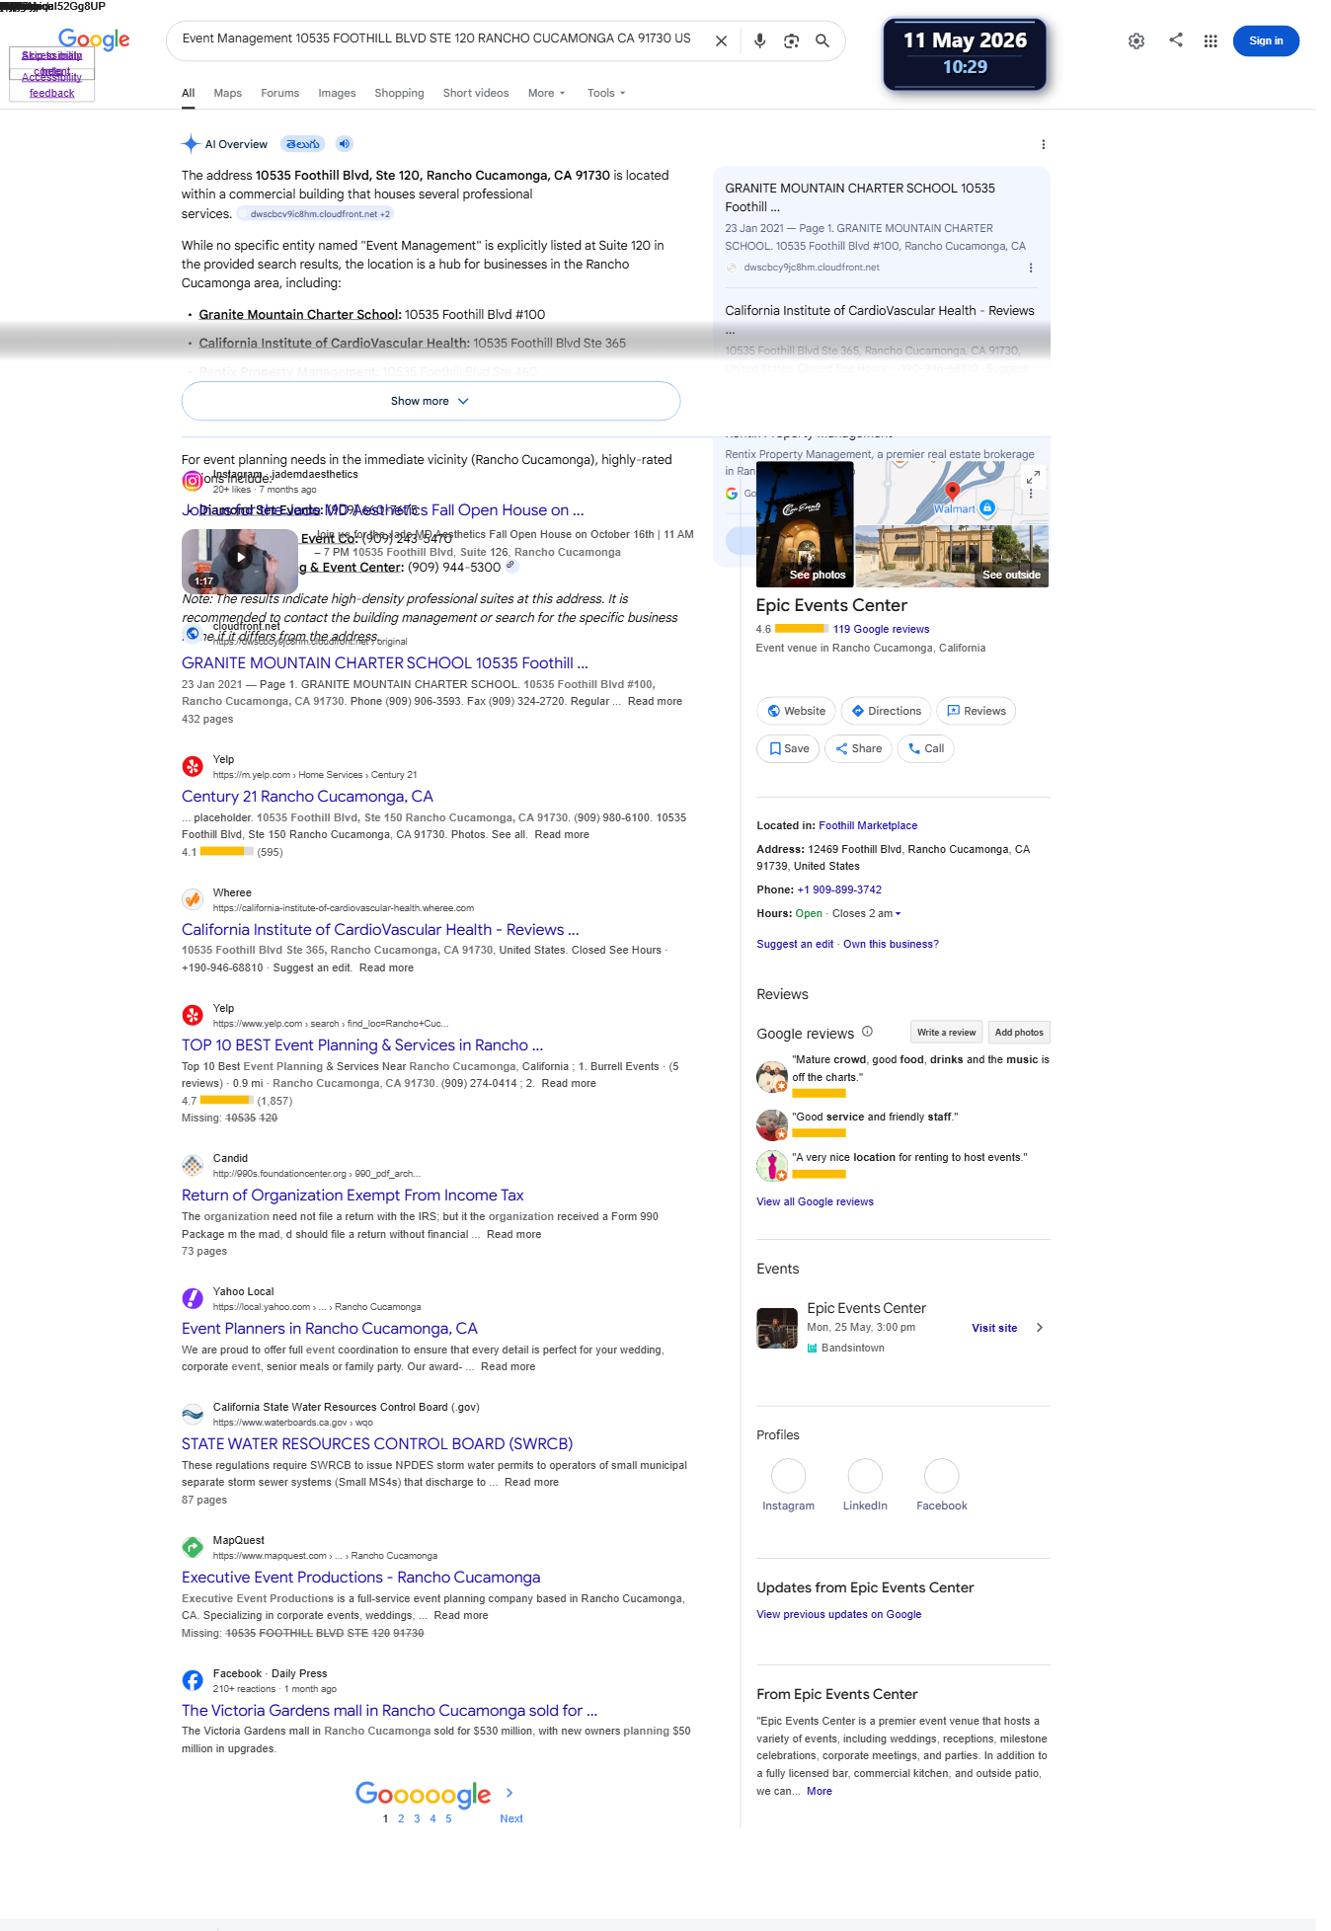Image resolution: width=1331 pixels, height=1931 pixels.
Task: Click the share icon in the header
Action: [1176, 40]
